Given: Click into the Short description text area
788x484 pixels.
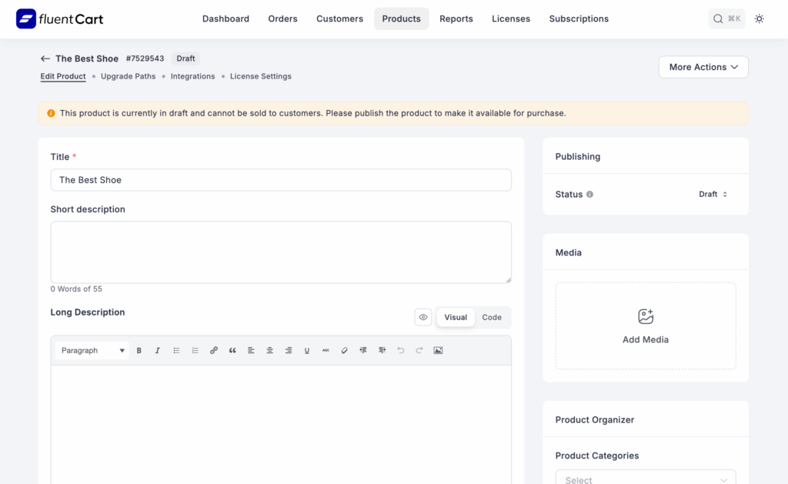Looking at the screenshot, I should coord(281,252).
